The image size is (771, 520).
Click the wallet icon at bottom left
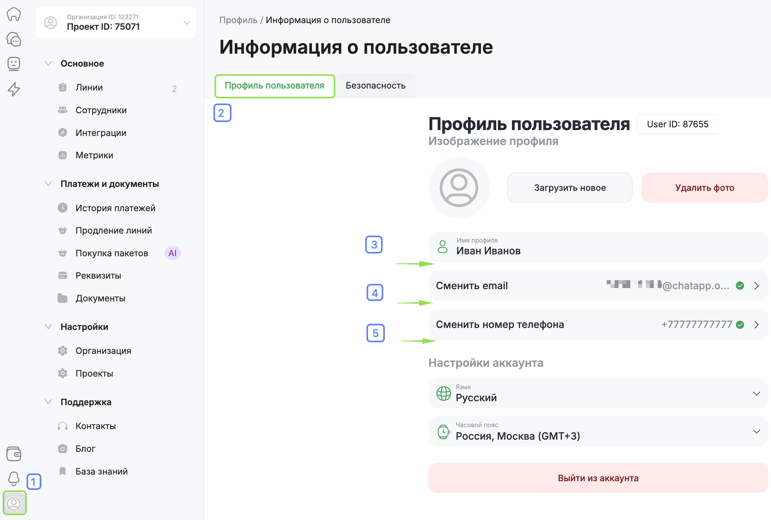point(14,454)
